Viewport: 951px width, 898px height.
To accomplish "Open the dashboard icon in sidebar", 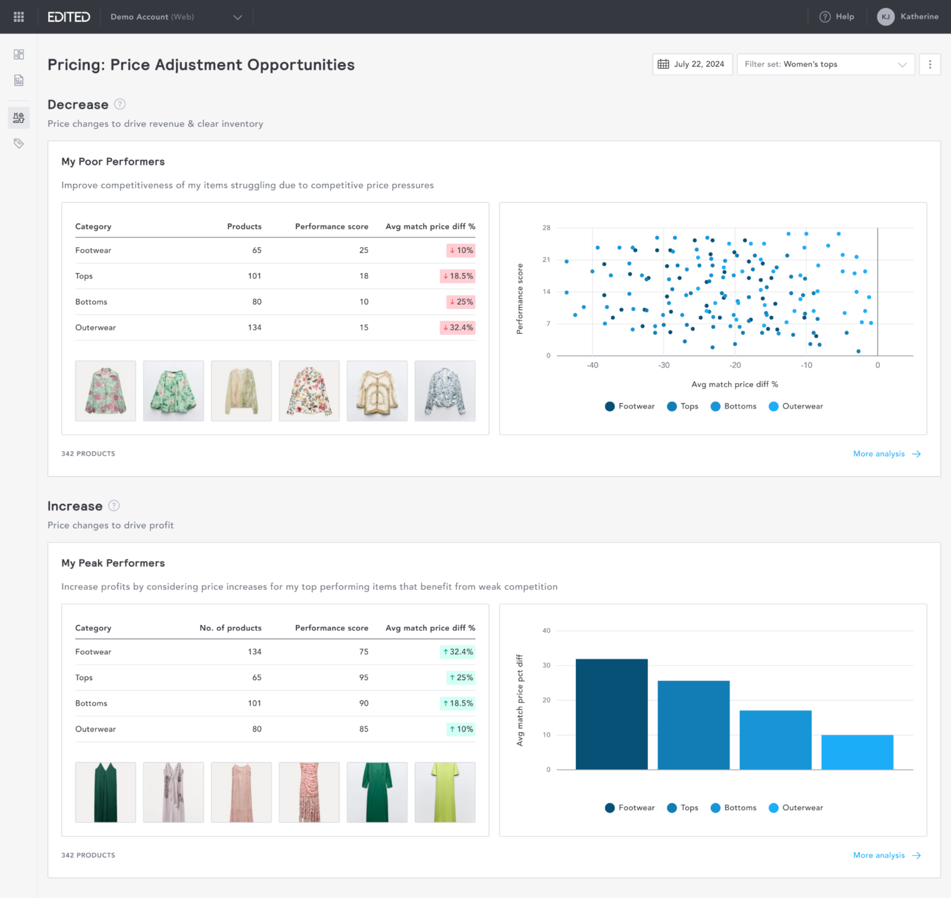I will click(x=19, y=54).
